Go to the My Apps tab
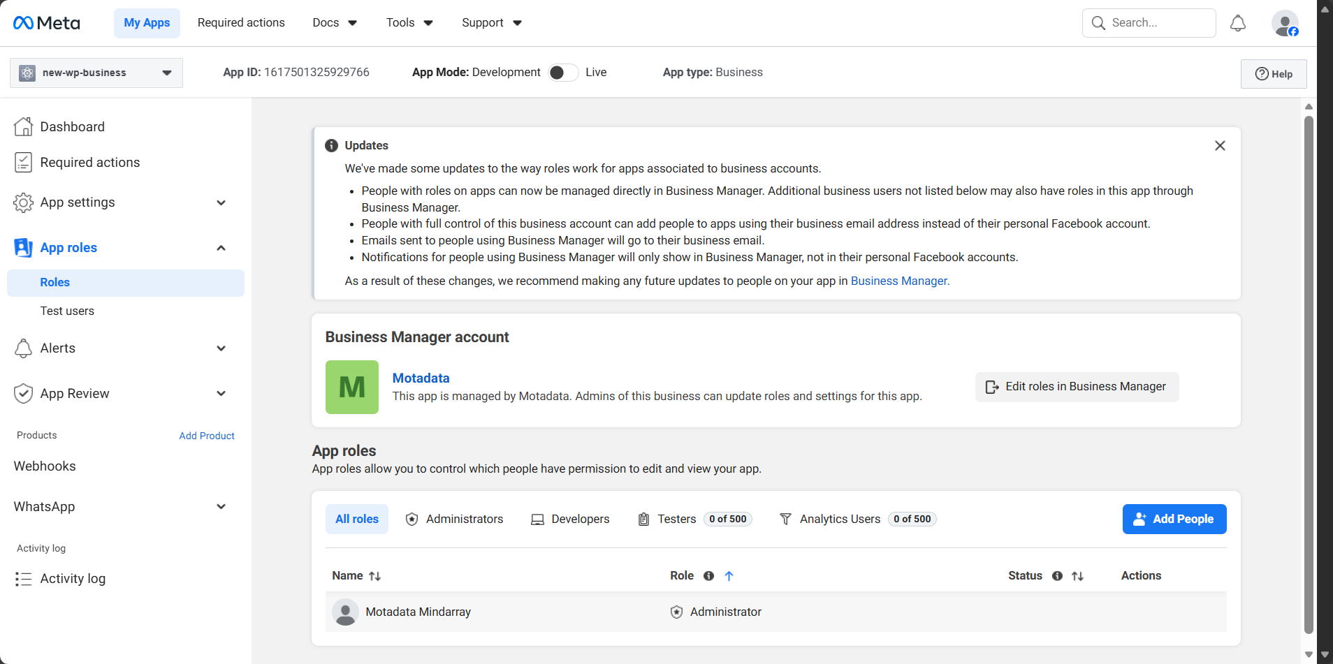The image size is (1333, 664). point(147,23)
